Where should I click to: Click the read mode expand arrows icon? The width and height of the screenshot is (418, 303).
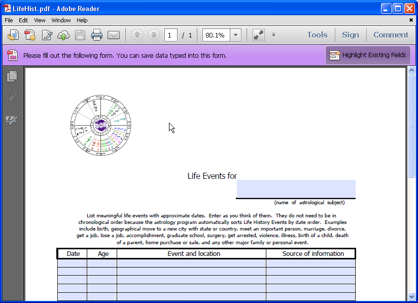[x=259, y=35]
